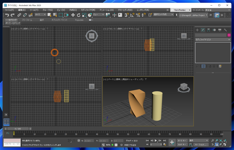This screenshot has width=234, height=150.
Task: Choose Rectangular Selection Region tool
Action: (61, 15)
